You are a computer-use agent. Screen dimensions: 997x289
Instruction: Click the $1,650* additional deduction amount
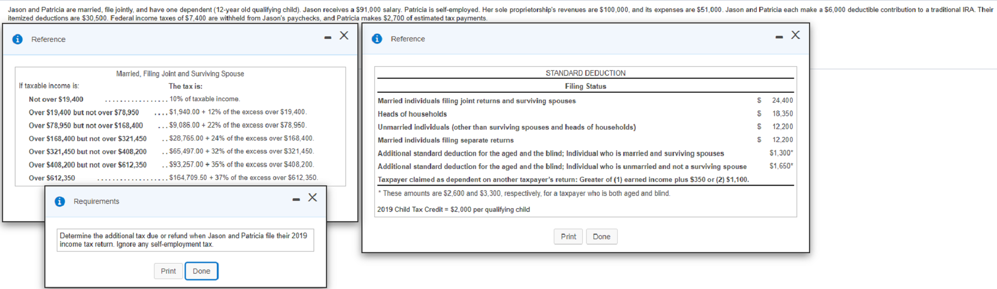pos(781,166)
